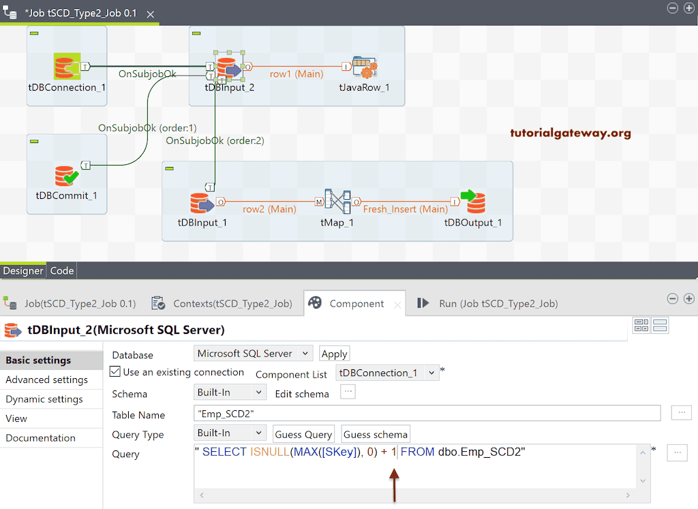Image resolution: width=698 pixels, height=509 pixels.
Task: Switch to the Code tab
Action: [61, 271]
